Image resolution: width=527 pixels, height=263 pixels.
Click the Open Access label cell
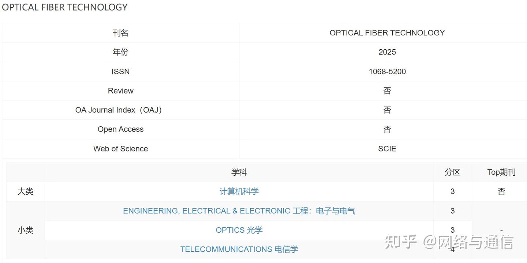click(x=120, y=129)
